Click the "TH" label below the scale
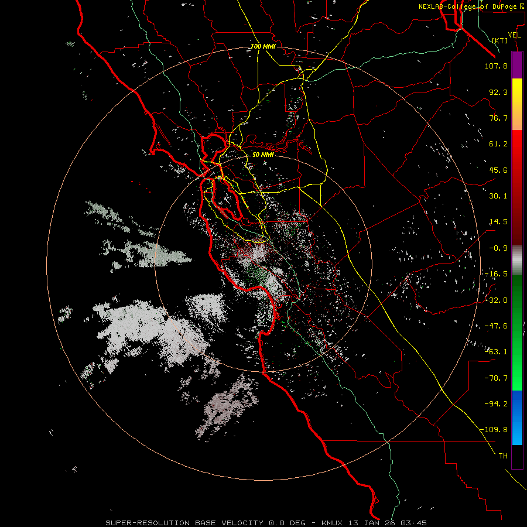Screen dimensions: 527x527 (x=503, y=456)
